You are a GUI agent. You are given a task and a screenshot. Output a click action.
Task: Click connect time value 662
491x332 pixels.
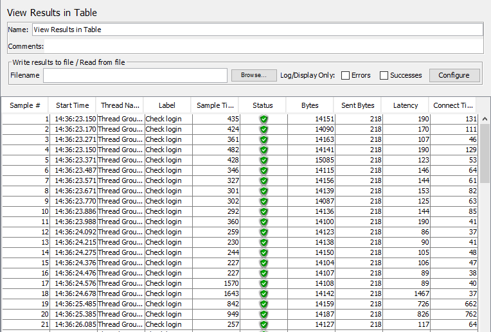[471, 304]
